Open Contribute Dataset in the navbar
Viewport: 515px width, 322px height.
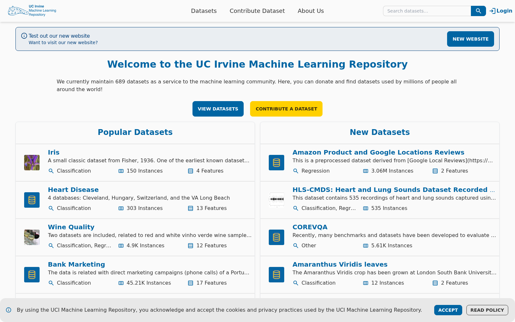[257, 11]
